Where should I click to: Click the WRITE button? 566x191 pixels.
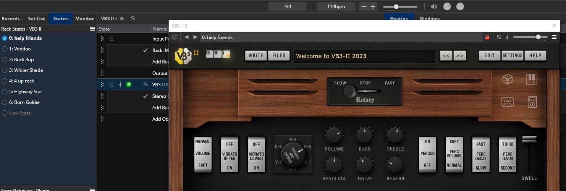pos(256,55)
